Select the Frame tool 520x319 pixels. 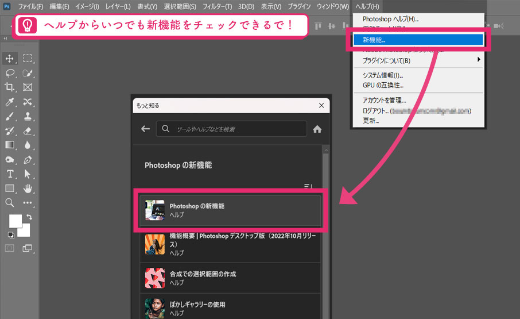coord(28,87)
